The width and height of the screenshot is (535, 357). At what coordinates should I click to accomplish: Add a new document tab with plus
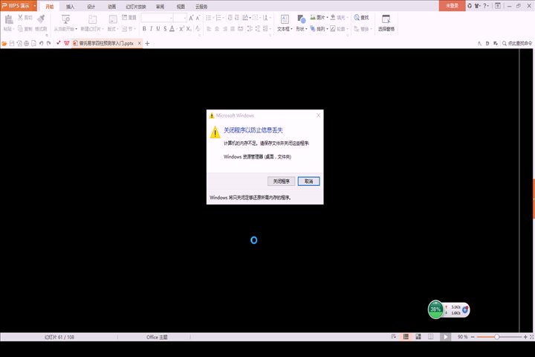coord(147,43)
